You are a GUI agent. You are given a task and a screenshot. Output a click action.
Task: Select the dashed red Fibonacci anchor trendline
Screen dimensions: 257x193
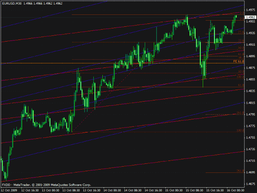[105, 98]
